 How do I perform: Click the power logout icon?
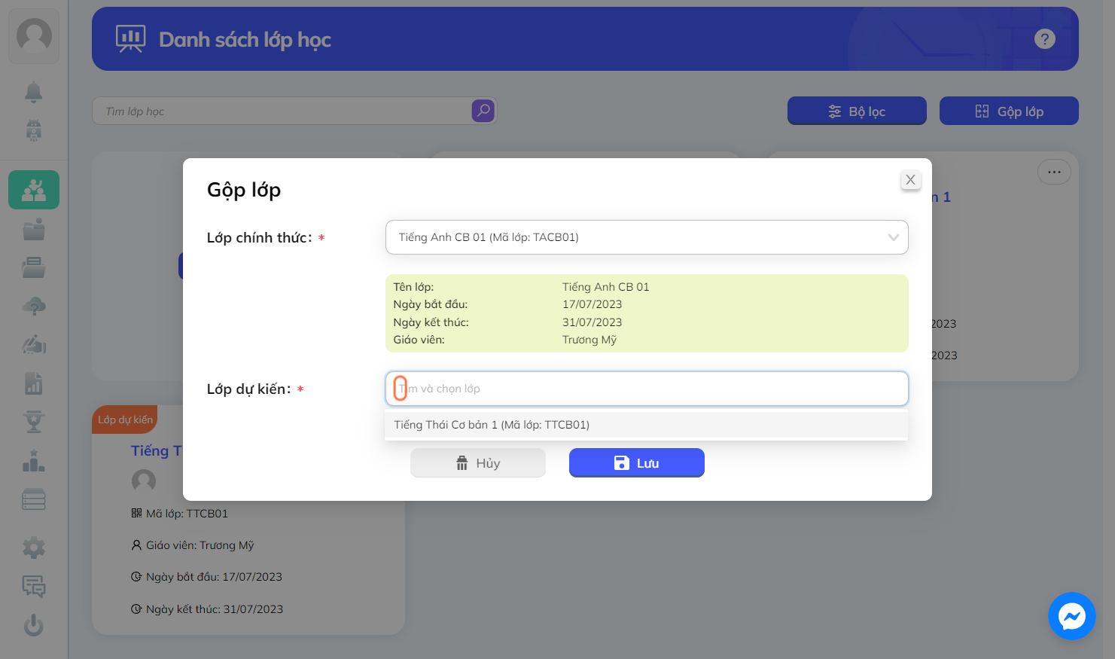[34, 625]
